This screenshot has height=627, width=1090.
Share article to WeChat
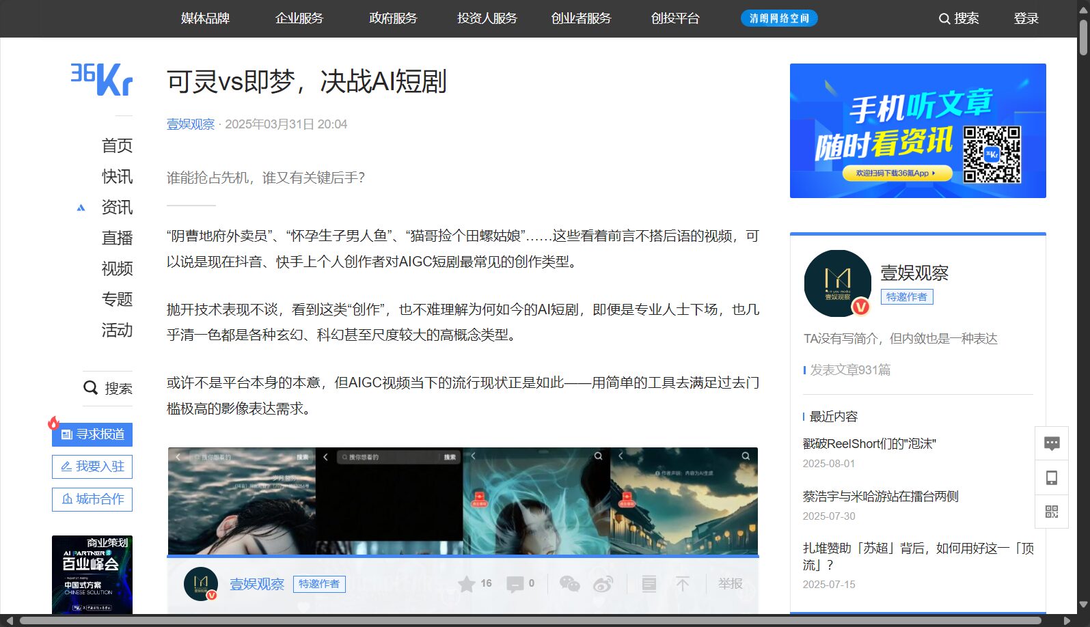pyautogui.click(x=569, y=584)
